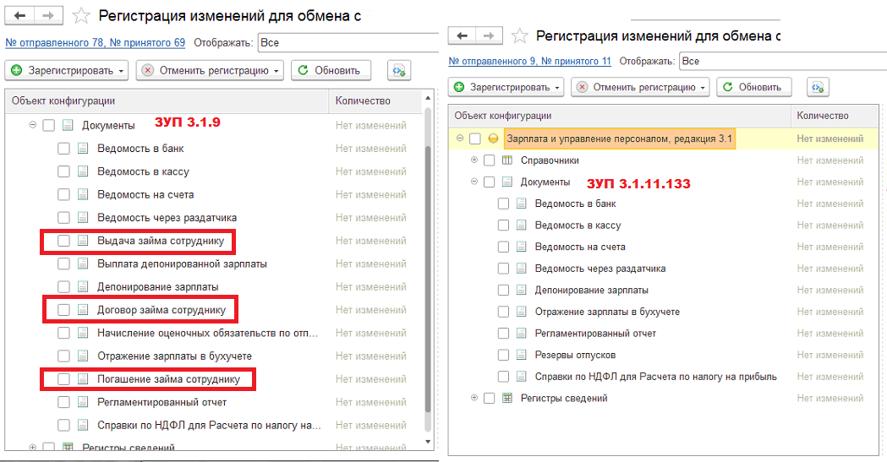Click yellow configuration icon of Зарплата и управление персоналом

tap(493, 139)
